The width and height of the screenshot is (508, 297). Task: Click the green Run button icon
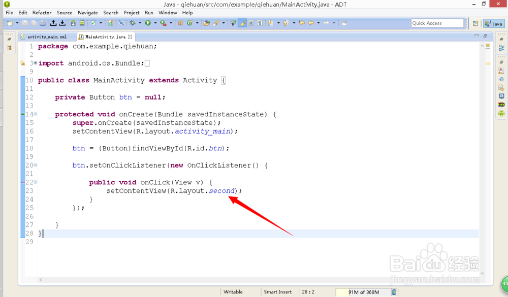click(148, 23)
